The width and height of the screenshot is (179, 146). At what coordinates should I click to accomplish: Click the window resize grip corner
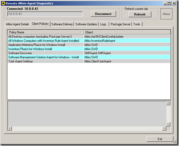(x=175, y=142)
